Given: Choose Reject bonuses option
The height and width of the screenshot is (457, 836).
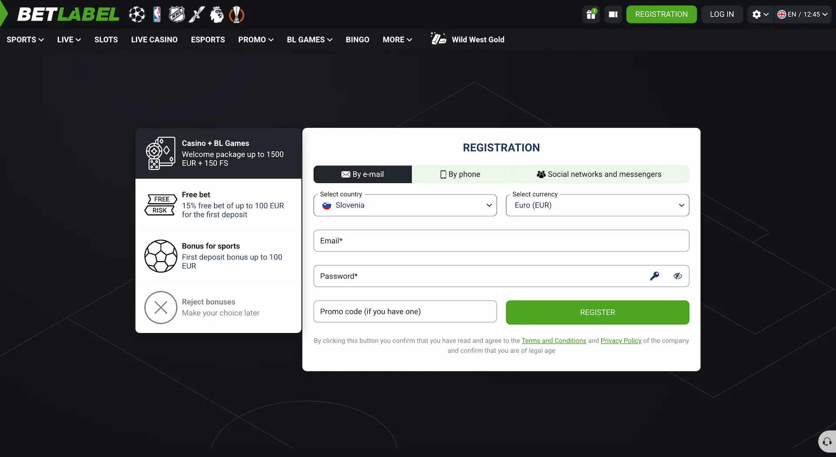Looking at the screenshot, I should click(219, 307).
